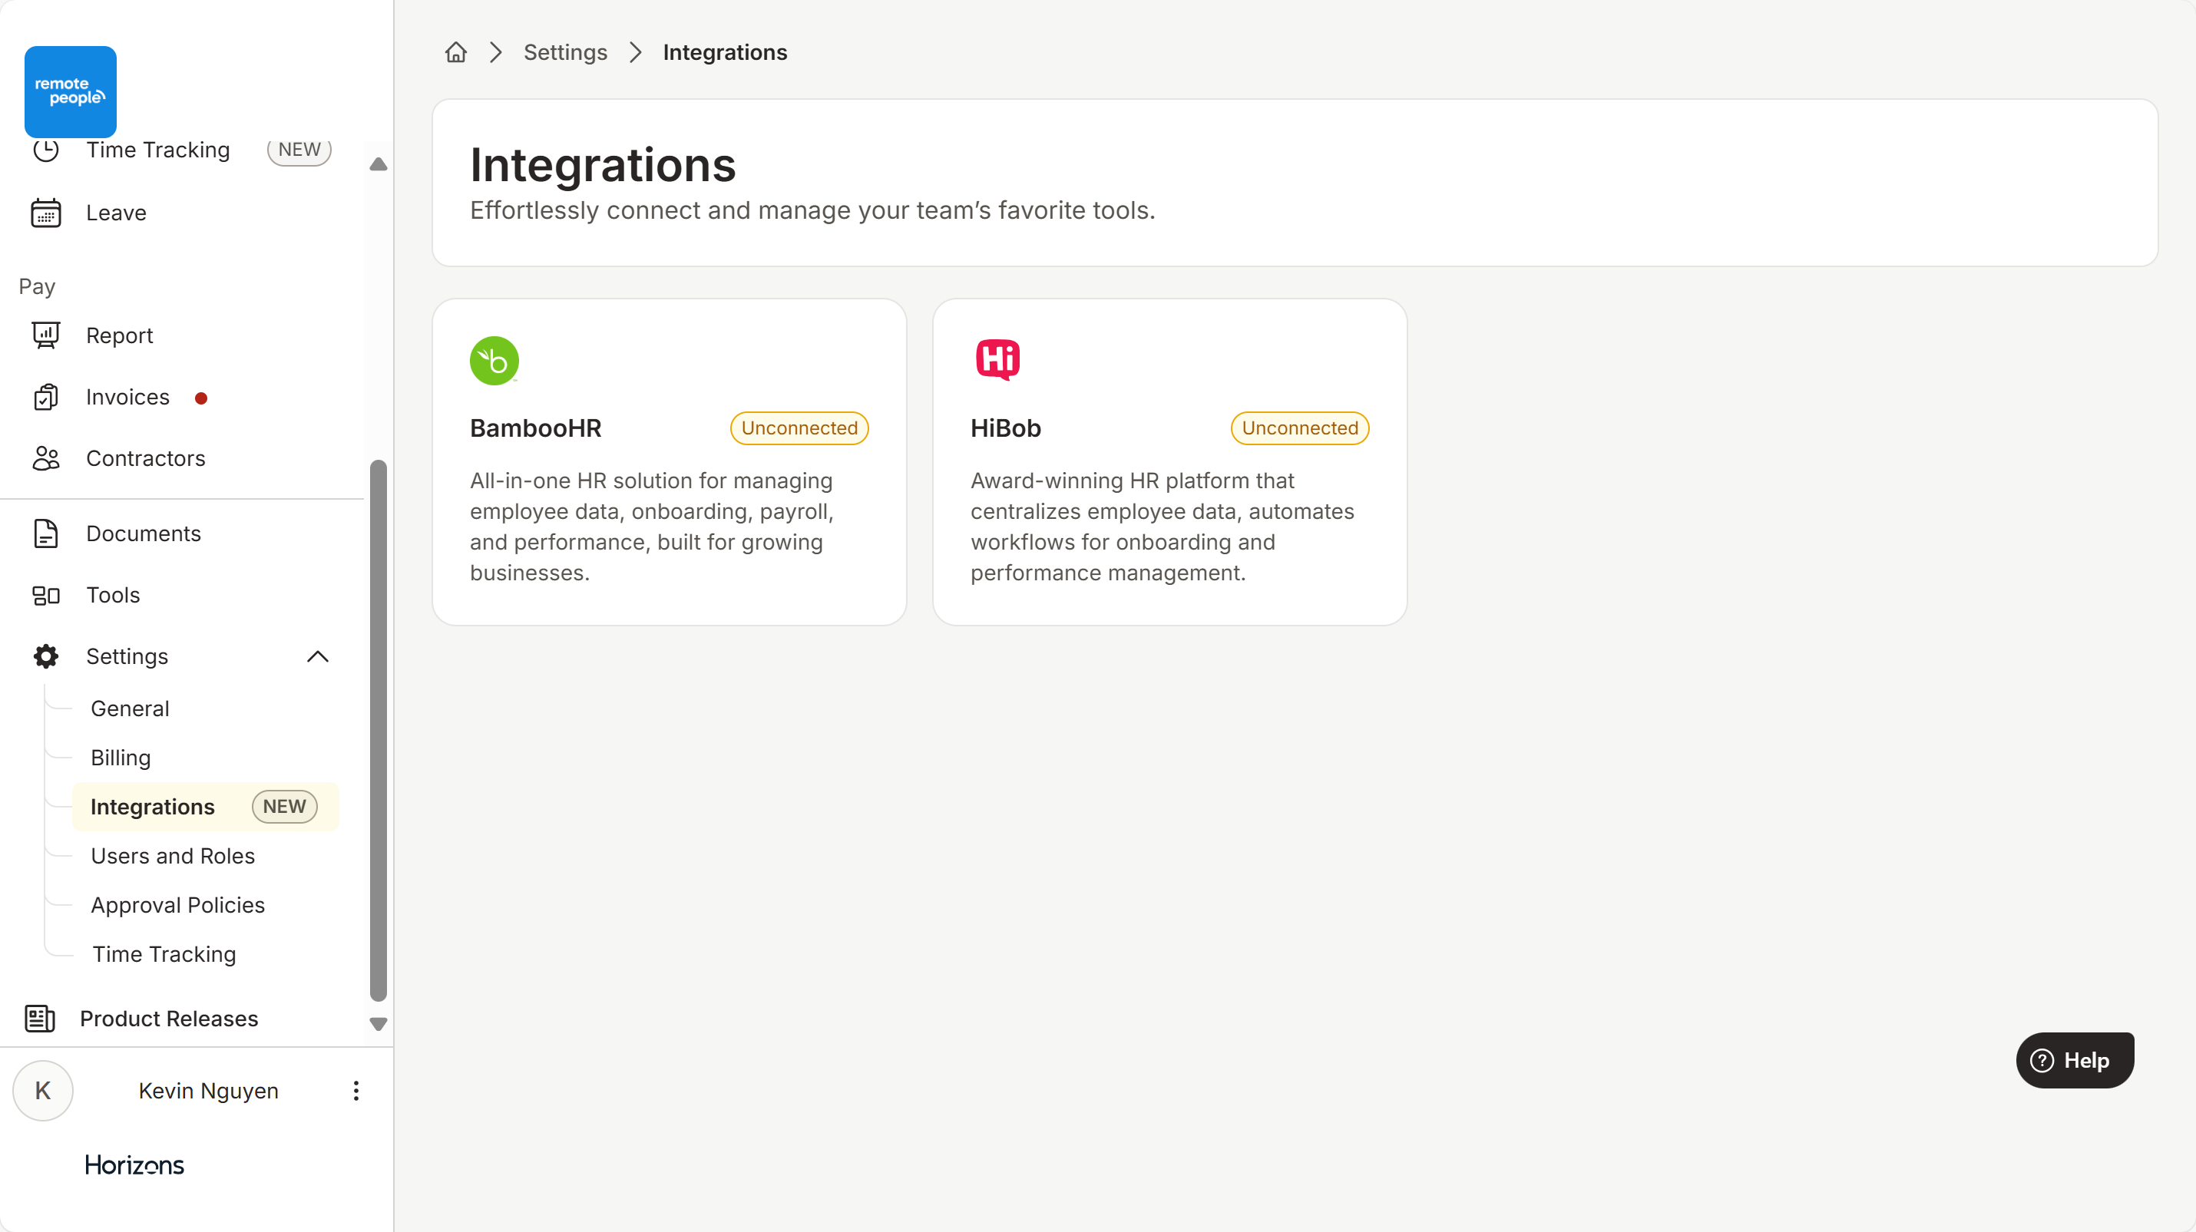Image resolution: width=2196 pixels, height=1232 pixels.
Task: Click the home icon in breadcrumb
Action: 456,53
